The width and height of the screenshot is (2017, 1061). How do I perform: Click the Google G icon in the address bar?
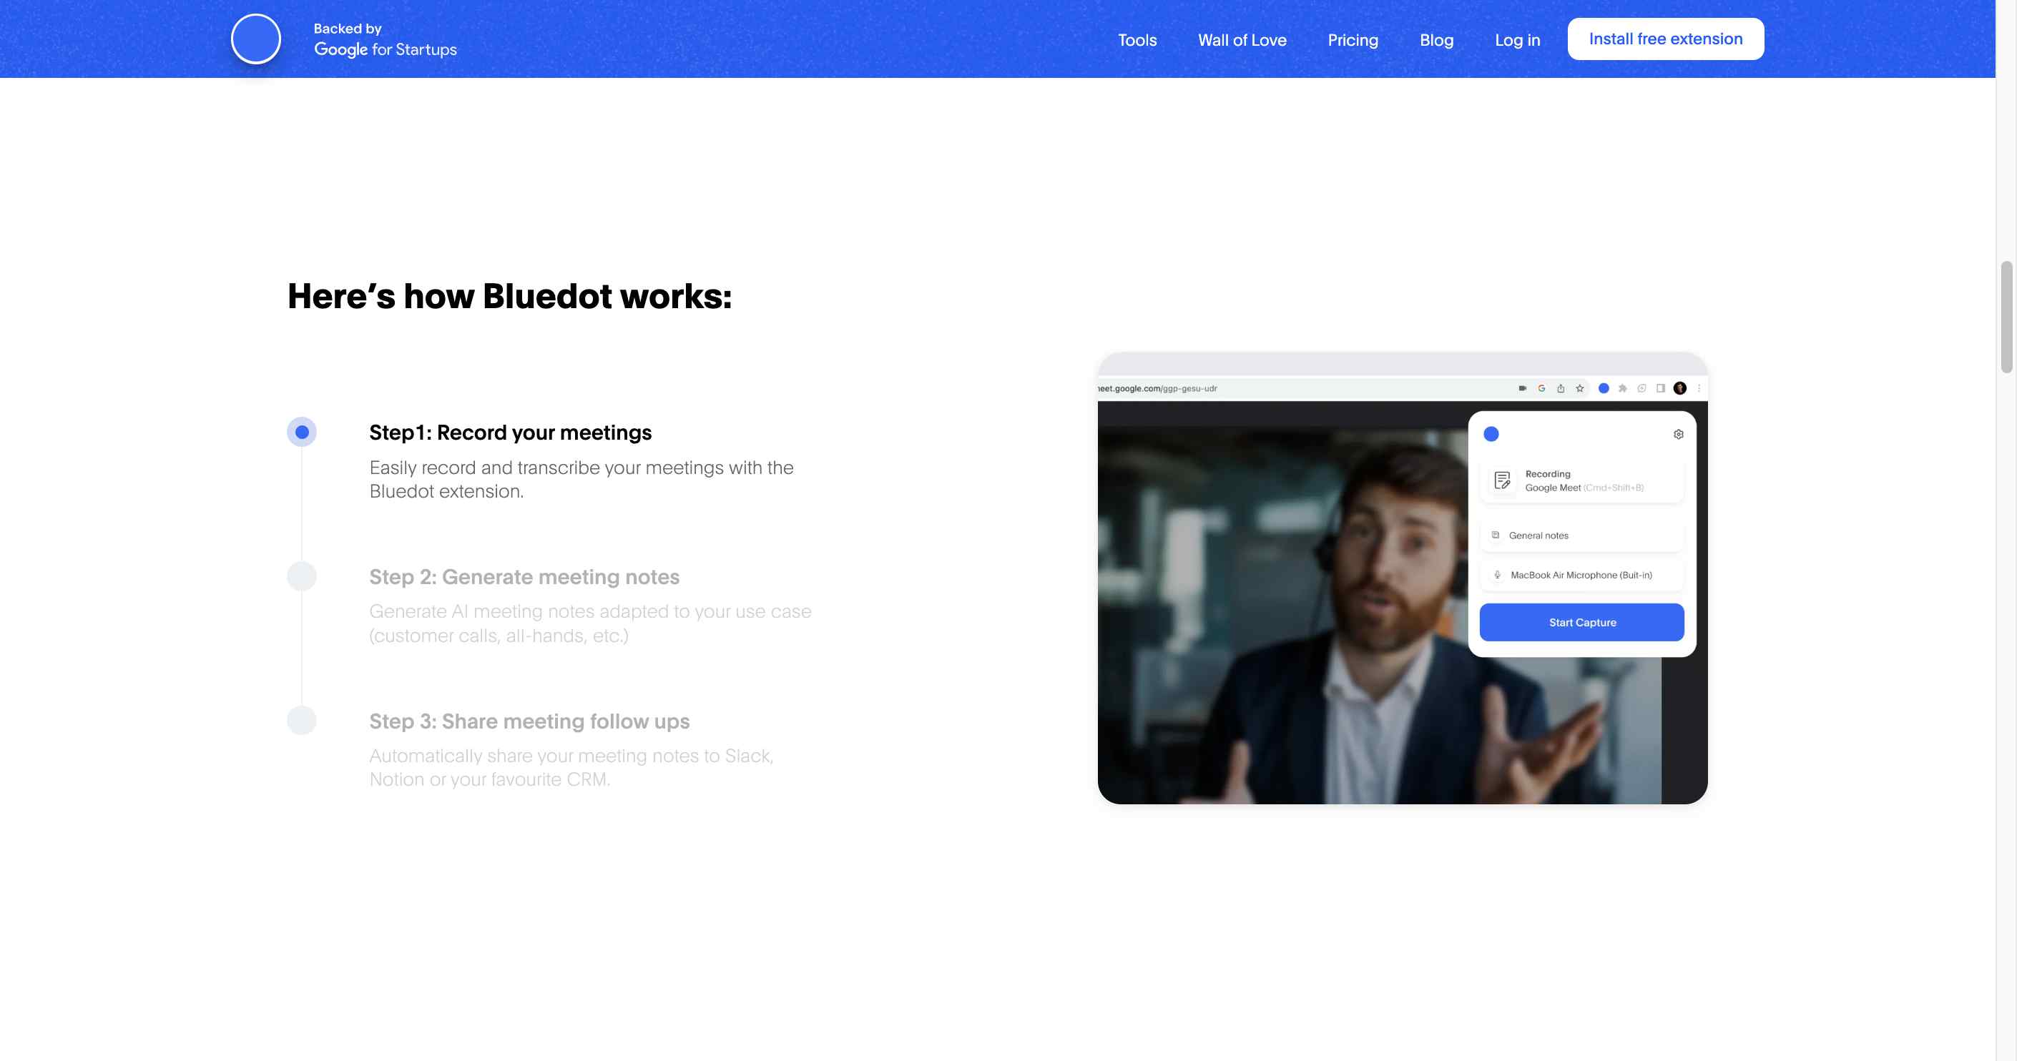click(x=1541, y=388)
